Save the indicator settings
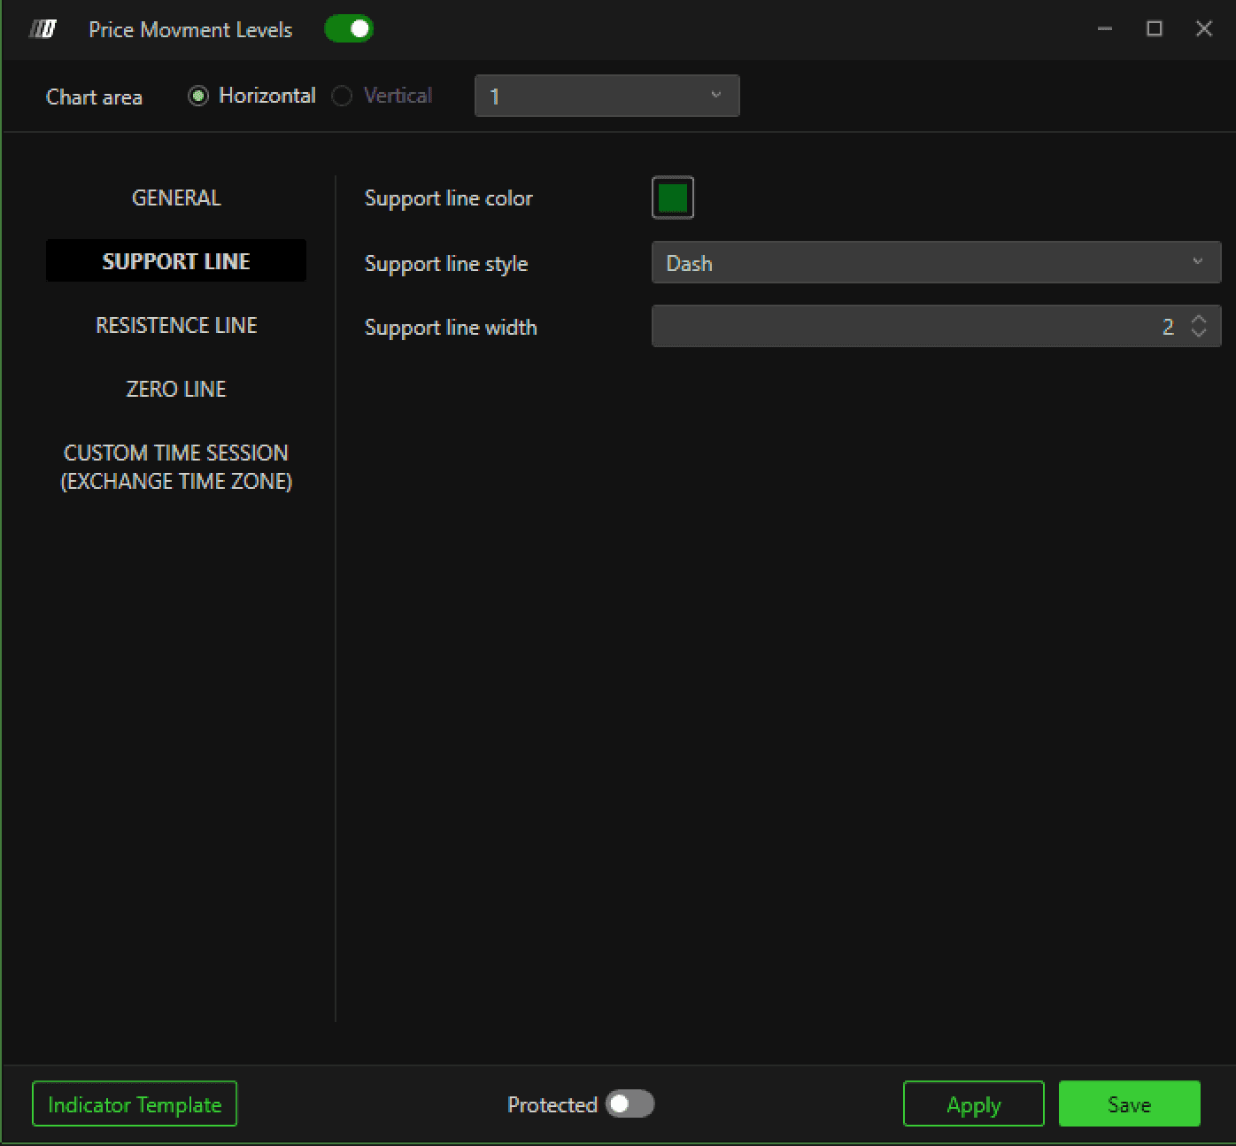Image resolution: width=1236 pixels, height=1146 pixels. [x=1130, y=1104]
